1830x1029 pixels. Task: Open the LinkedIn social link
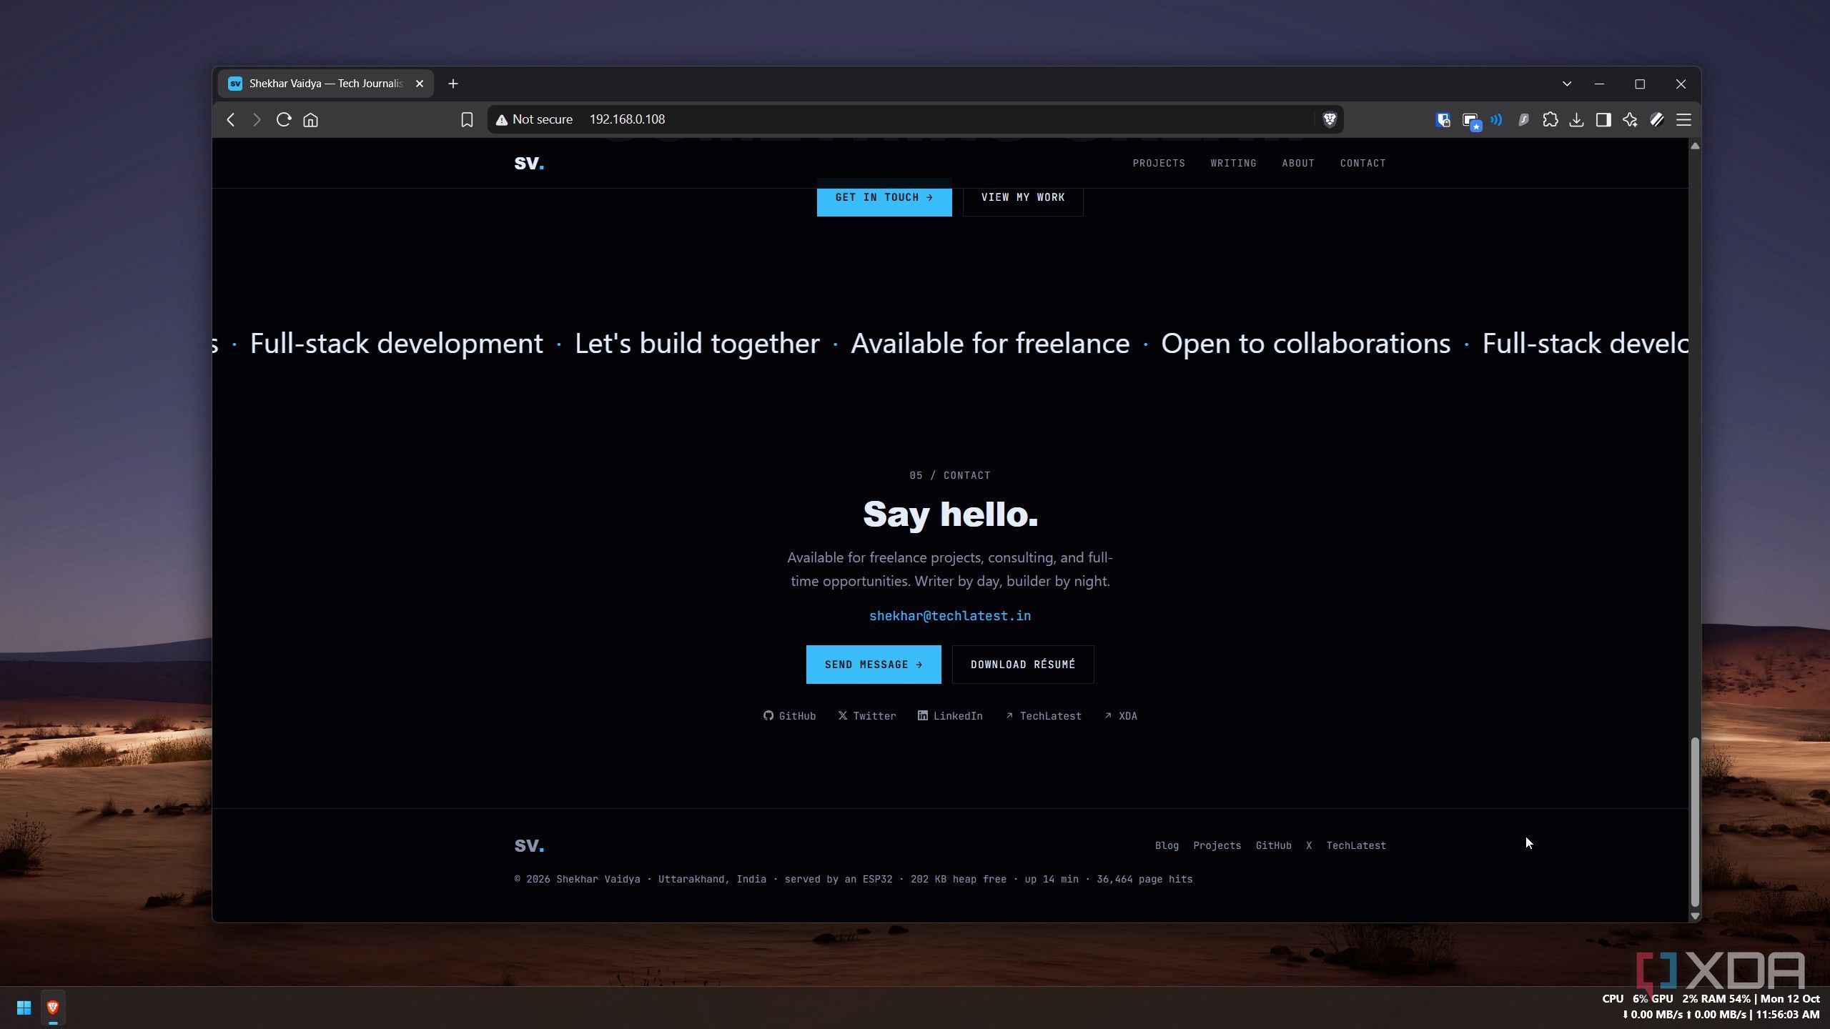tap(950, 716)
